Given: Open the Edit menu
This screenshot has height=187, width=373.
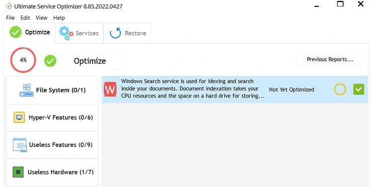Looking at the screenshot, I should pyautogui.click(x=25, y=18).
